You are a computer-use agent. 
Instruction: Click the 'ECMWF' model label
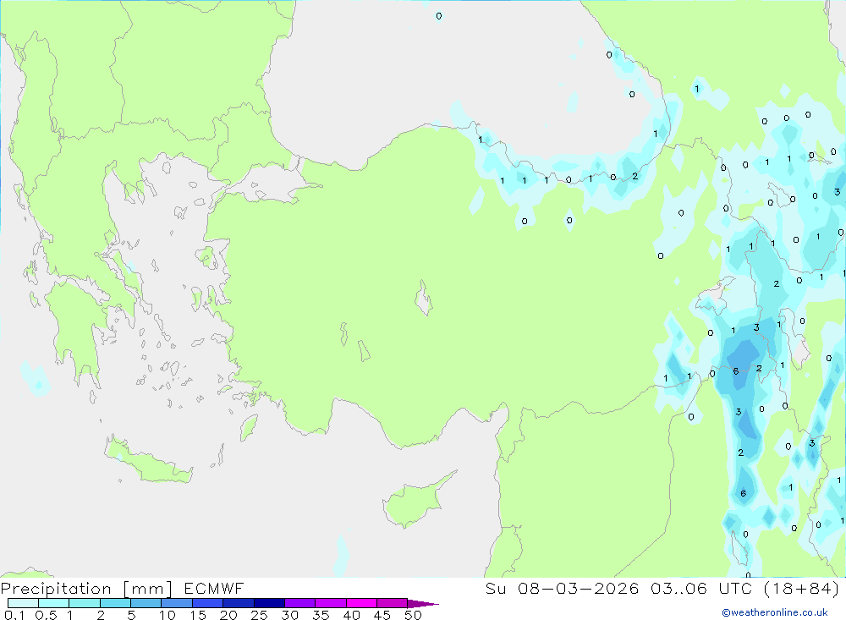(214, 588)
